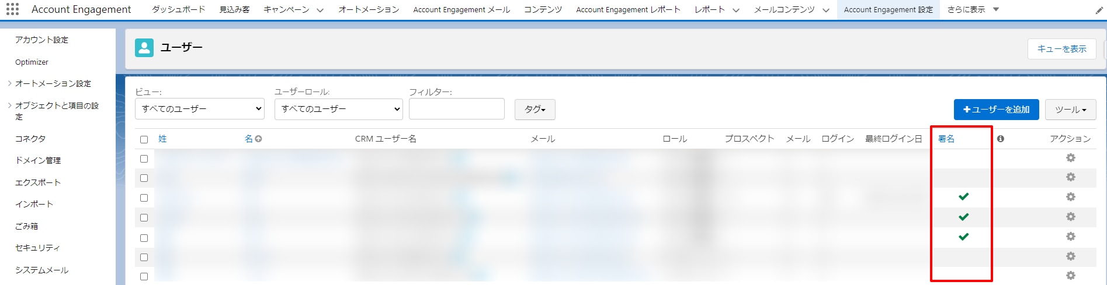Open the ユーザーロール dropdown
This screenshot has height=285, width=1107.
[339, 109]
